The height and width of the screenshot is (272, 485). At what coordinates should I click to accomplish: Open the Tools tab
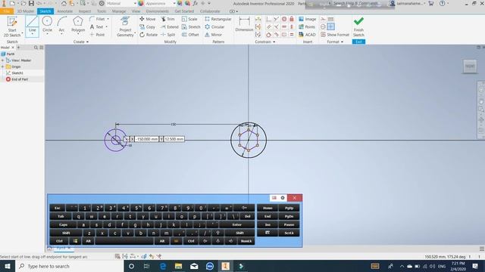[102, 11]
